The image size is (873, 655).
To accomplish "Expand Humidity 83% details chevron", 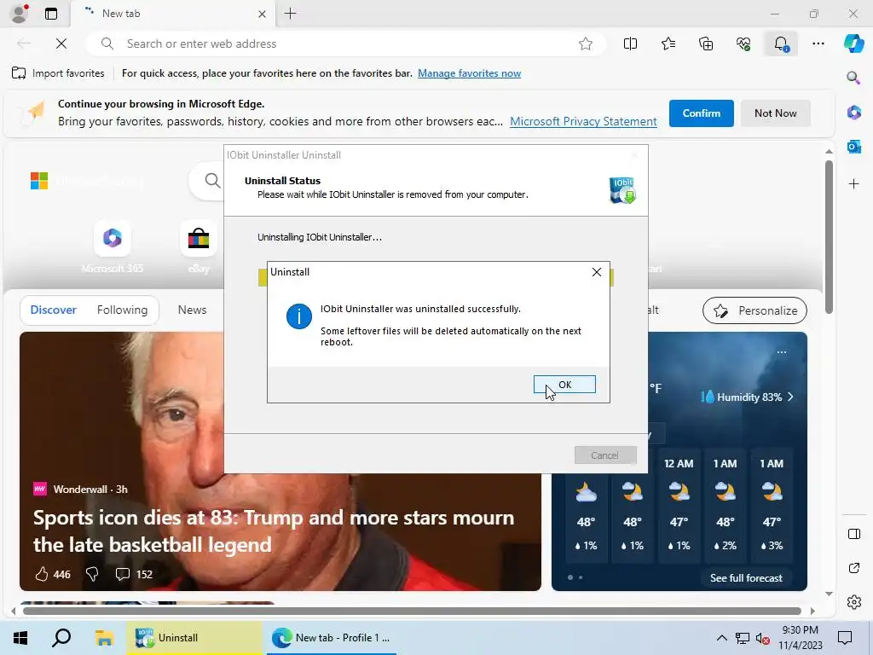I will pyautogui.click(x=790, y=397).
